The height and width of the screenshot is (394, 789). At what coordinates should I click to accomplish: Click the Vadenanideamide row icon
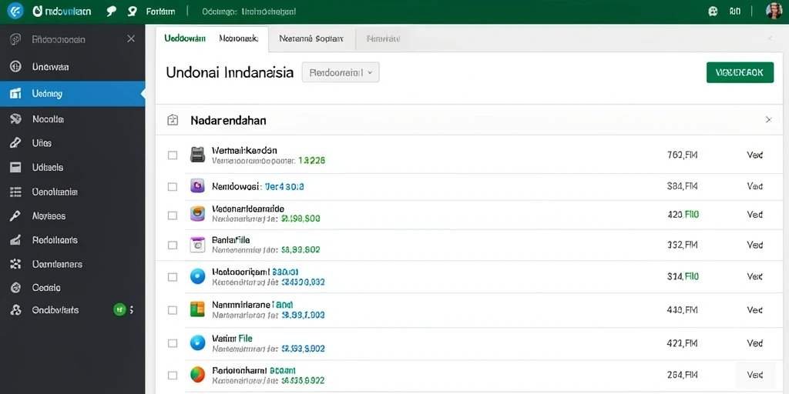coord(198,214)
